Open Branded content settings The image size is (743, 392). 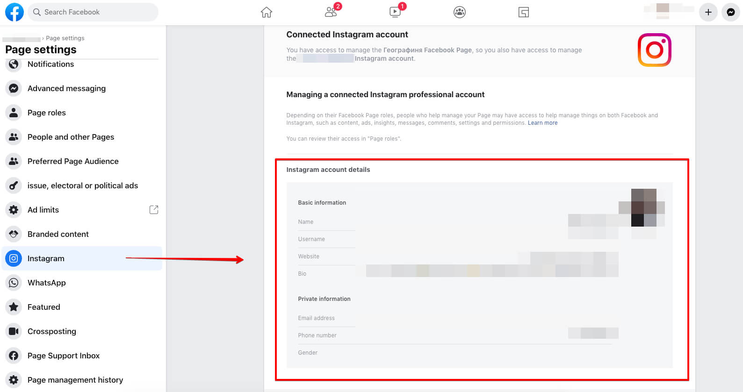point(58,234)
